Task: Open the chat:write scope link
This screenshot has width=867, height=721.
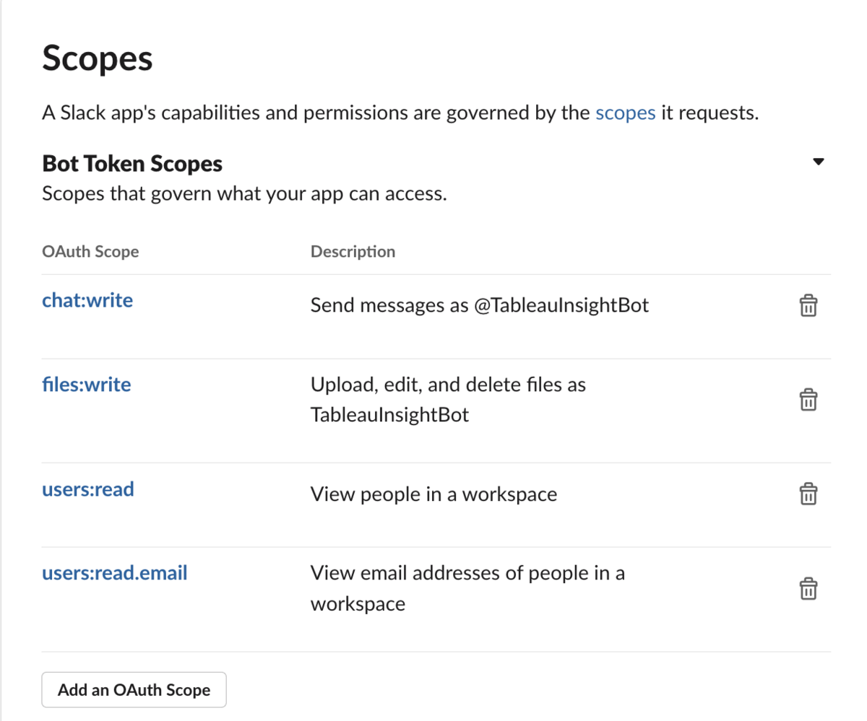Action: [x=87, y=300]
